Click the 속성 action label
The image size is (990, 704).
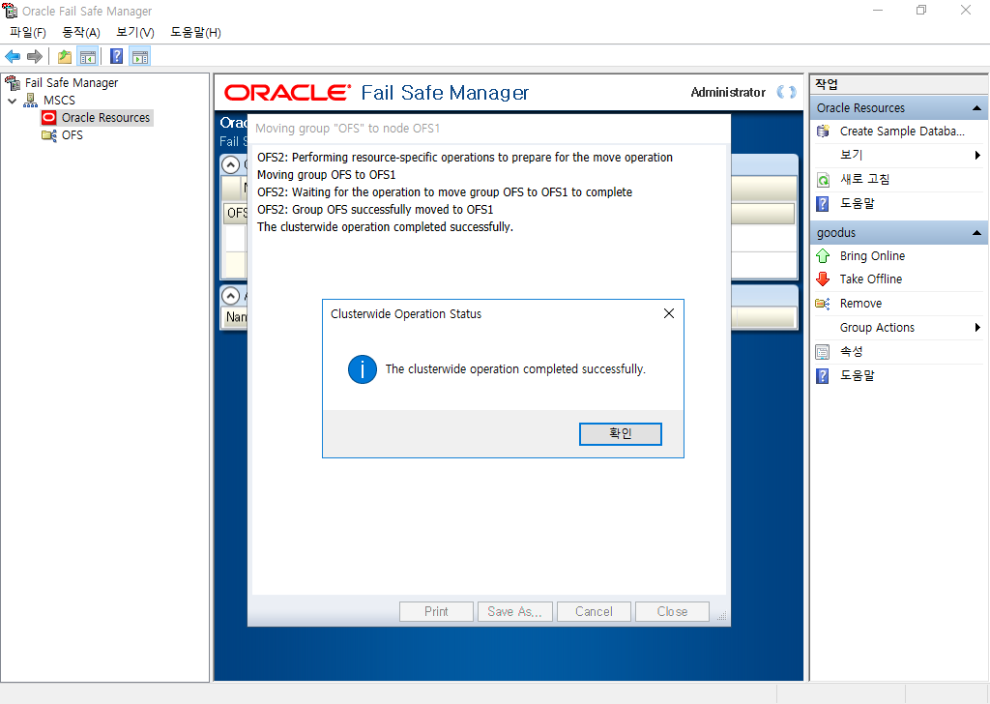click(851, 352)
